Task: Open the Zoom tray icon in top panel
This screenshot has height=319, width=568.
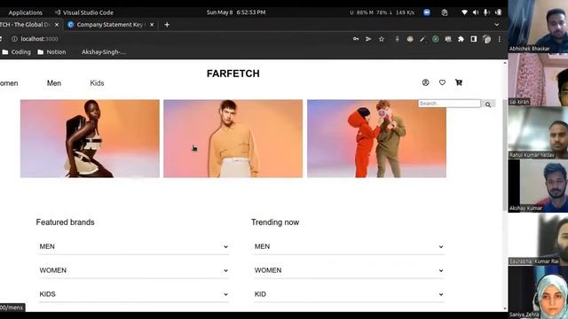Action: [x=427, y=12]
